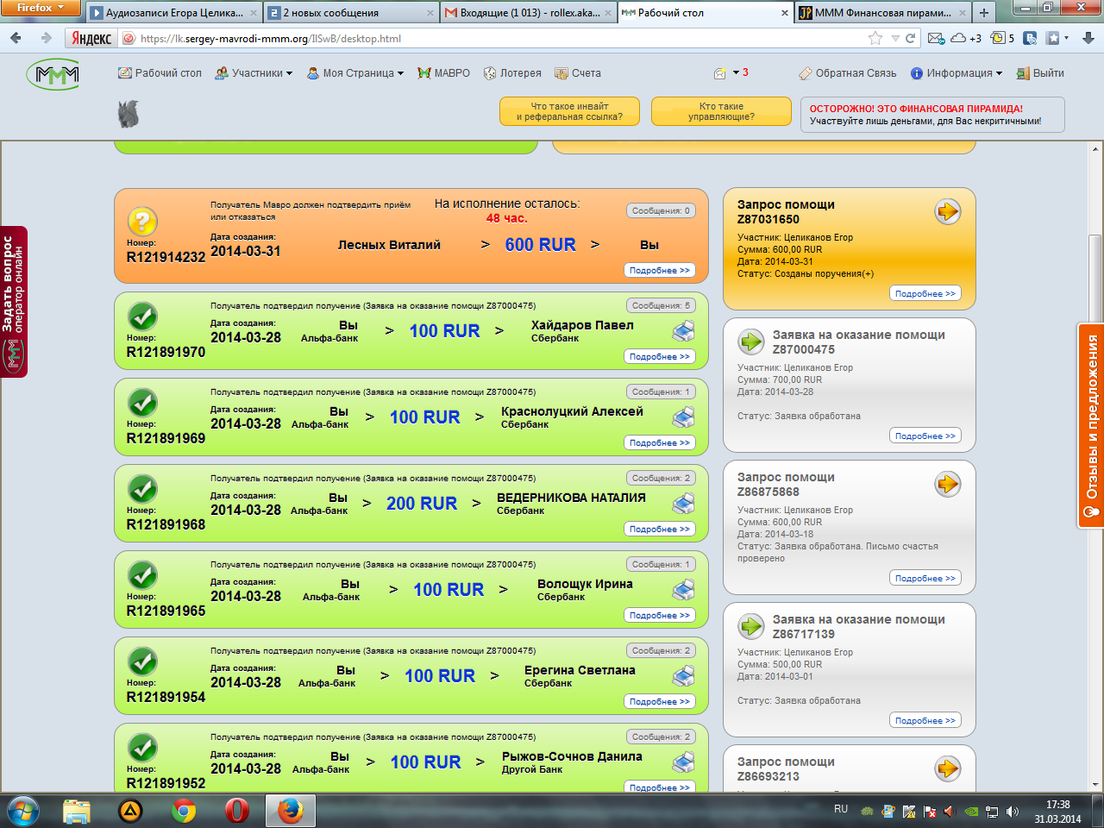Click Подробнее on request Z87031650

coord(925,293)
